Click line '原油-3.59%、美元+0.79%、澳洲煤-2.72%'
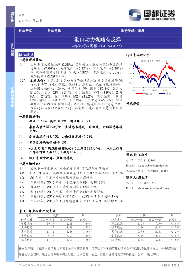Image resolution: width=192 pixels, height=272 pixels. (60, 121)
